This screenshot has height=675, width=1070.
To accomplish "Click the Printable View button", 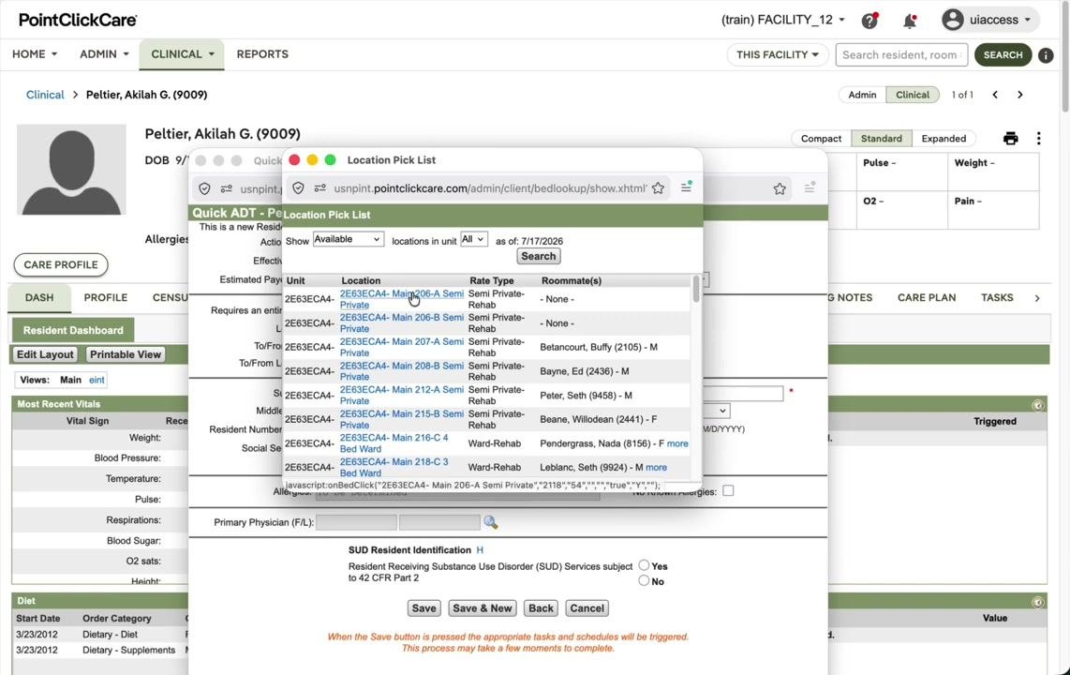I will (126, 355).
